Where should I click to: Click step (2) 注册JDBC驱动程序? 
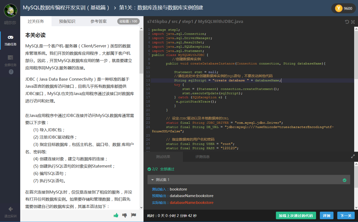(x=55, y=137)
